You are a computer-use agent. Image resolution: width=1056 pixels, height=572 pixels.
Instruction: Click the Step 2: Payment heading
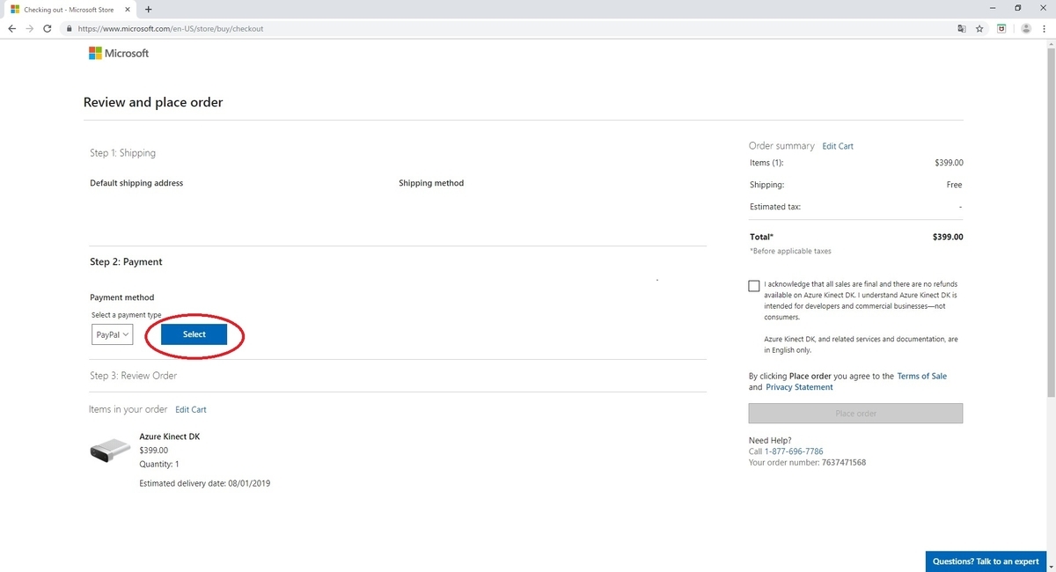point(126,262)
